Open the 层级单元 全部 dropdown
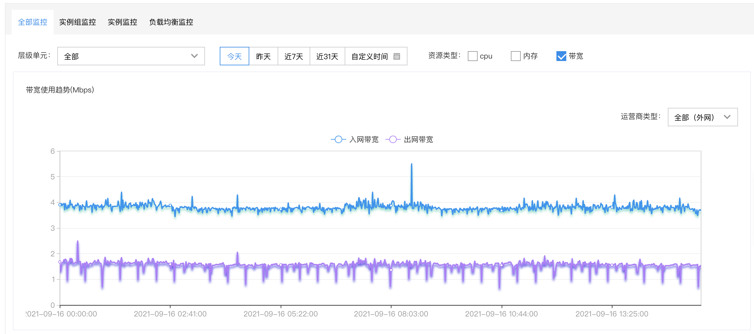Screen dimensions: 754x334 click(131, 56)
